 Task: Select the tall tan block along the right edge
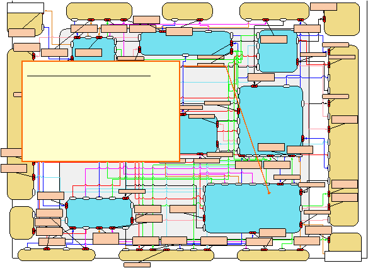click(x=343, y=136)
